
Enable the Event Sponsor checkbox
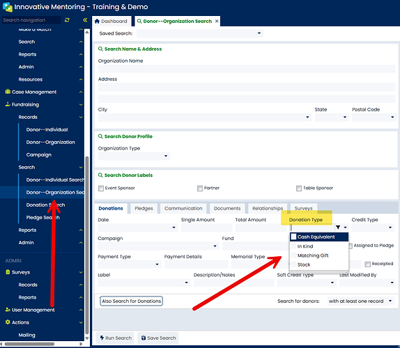(x=101, y=188)
